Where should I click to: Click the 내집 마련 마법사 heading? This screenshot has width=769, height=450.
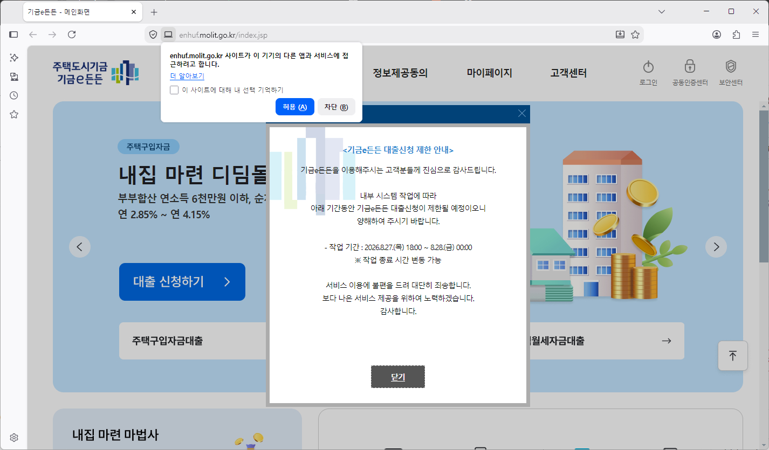click(115, 435)
